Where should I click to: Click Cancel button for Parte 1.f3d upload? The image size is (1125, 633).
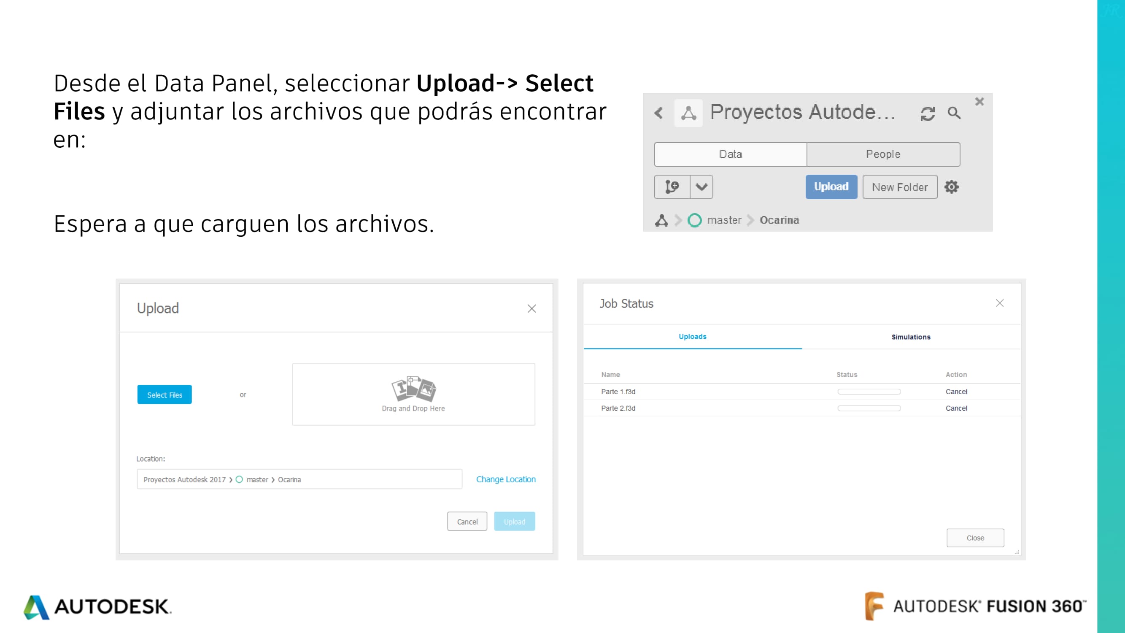click(957, 391)
